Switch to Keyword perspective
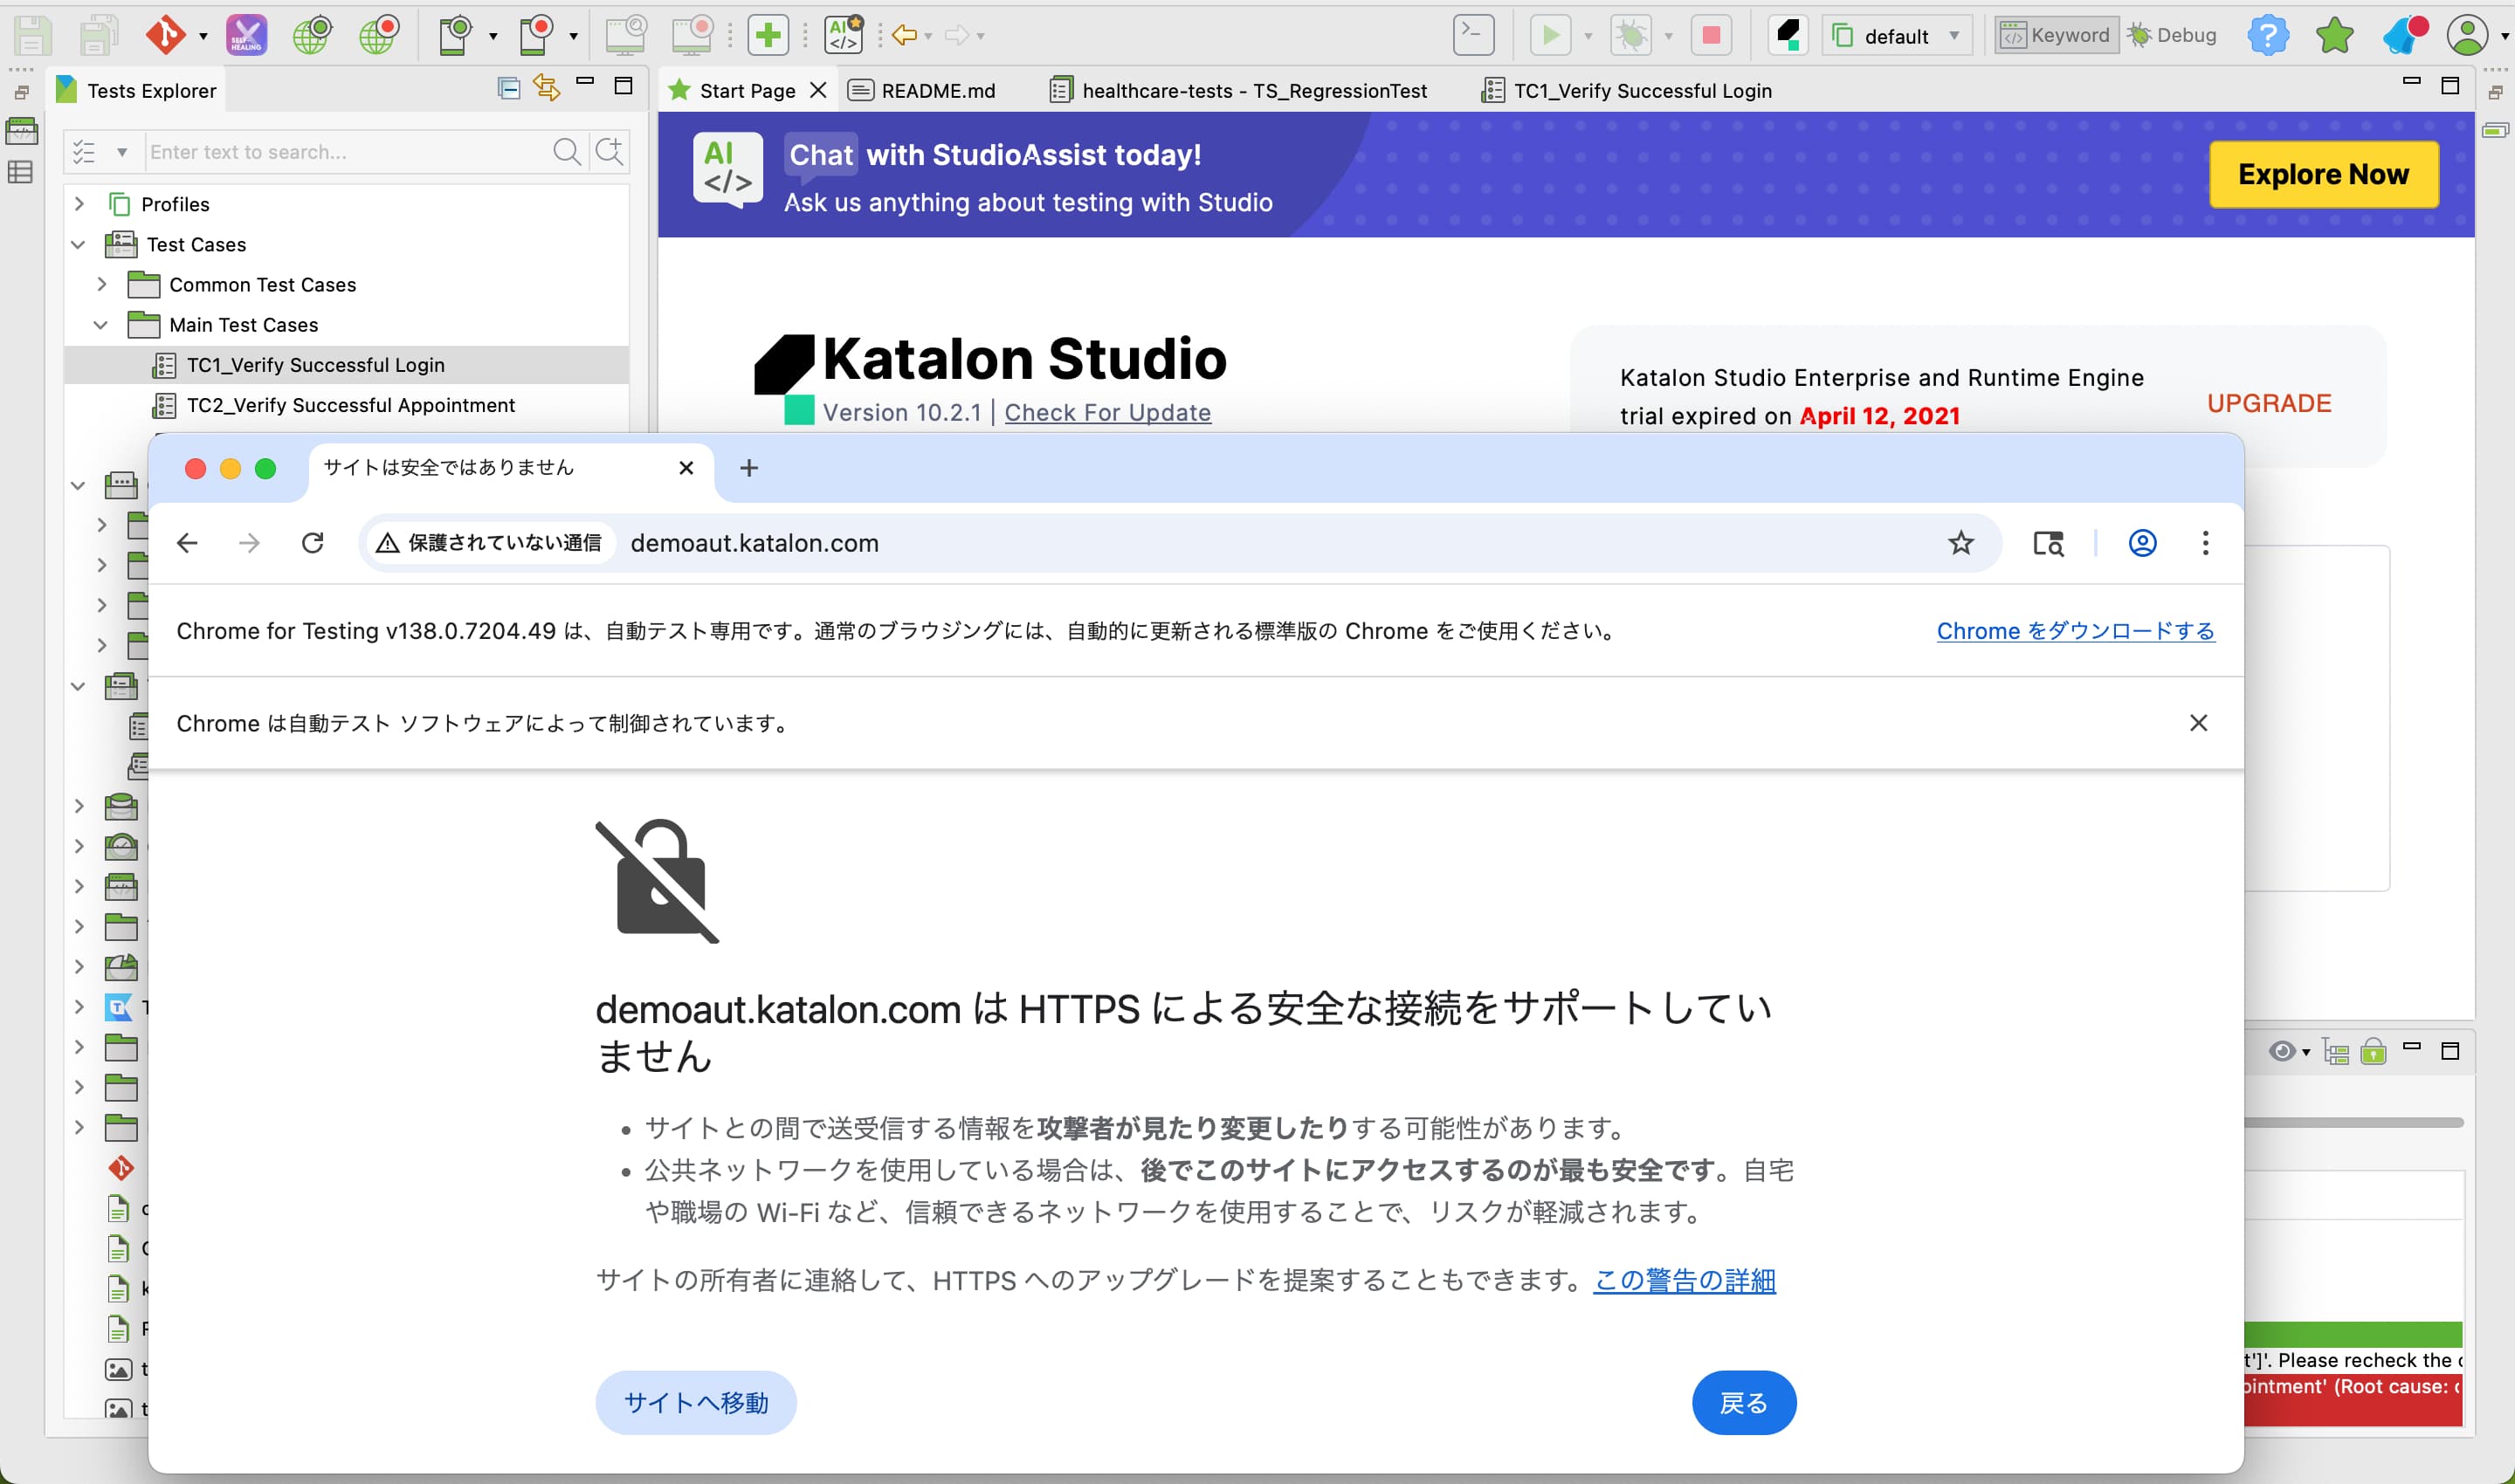The width and height of the screenshot is (2515, 1484). (x=2056, y=35)
